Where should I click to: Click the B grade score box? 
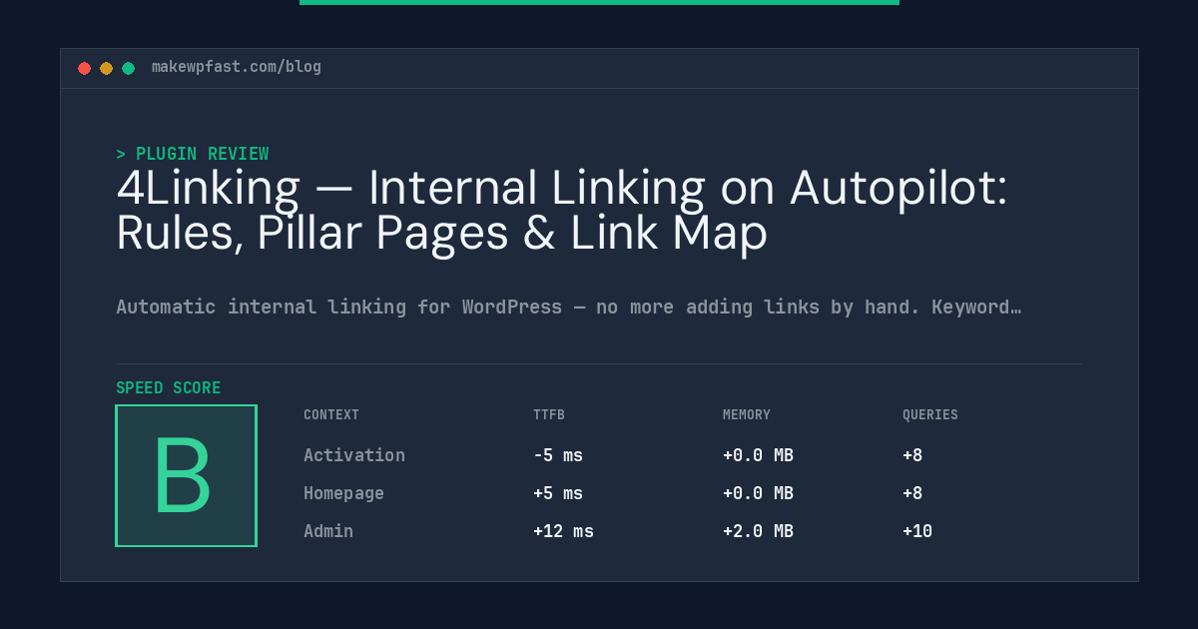(187, 475)
